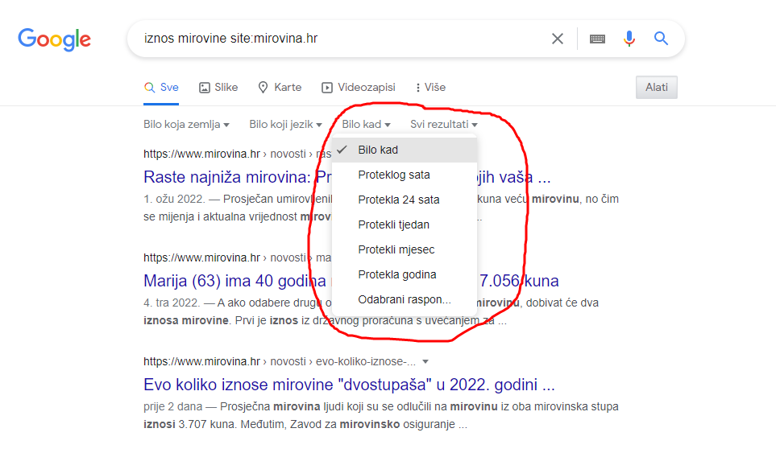Switch to the Videozapisi tab

pos(359,88)
